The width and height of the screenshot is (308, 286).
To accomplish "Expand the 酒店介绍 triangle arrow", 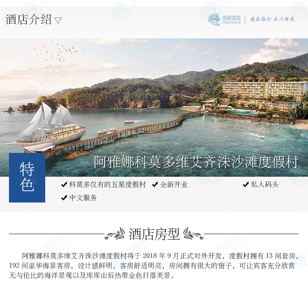I will click(58, 20).
